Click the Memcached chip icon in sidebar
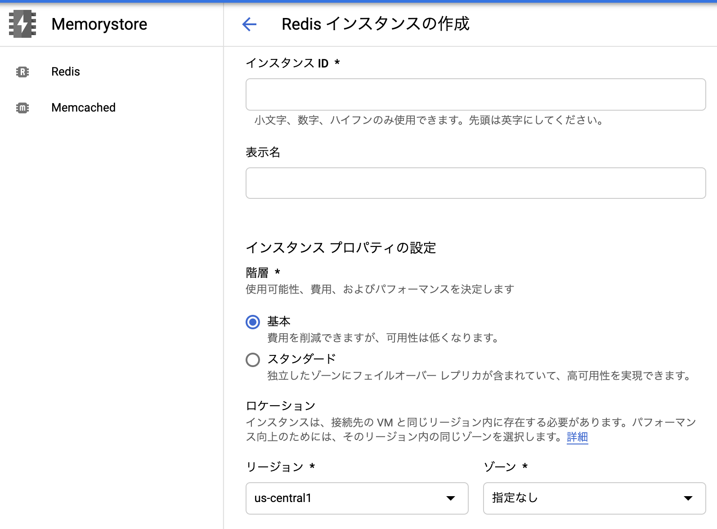This screenshot has width=717, height=529. (22, 108)
